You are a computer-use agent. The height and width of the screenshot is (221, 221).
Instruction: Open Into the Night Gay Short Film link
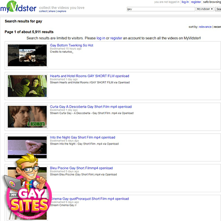[83, 137]
